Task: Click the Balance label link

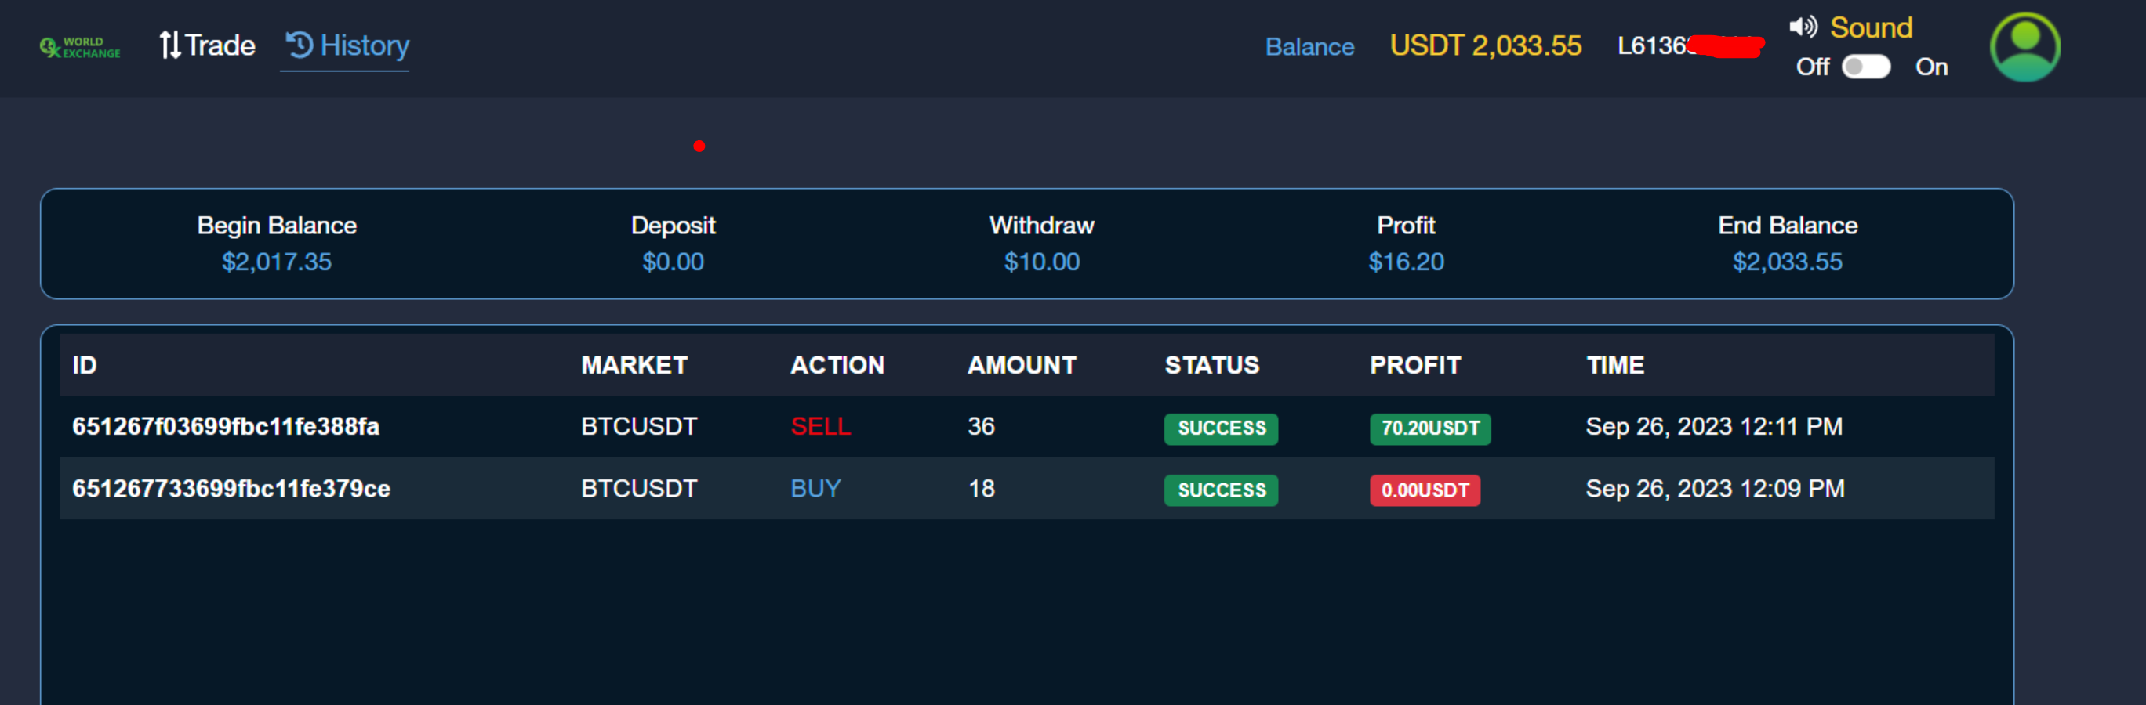Action: coord(1309,47)
